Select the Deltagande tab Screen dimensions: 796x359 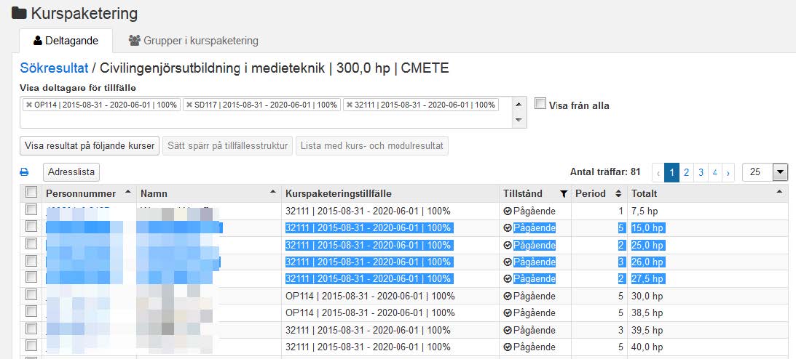pos(66,41)
